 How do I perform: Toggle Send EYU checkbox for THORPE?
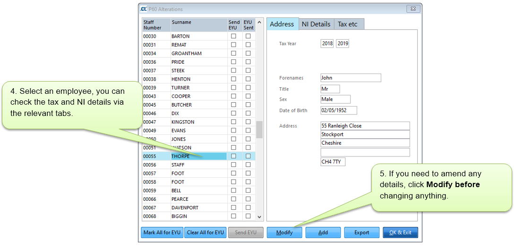click(233, 156)
